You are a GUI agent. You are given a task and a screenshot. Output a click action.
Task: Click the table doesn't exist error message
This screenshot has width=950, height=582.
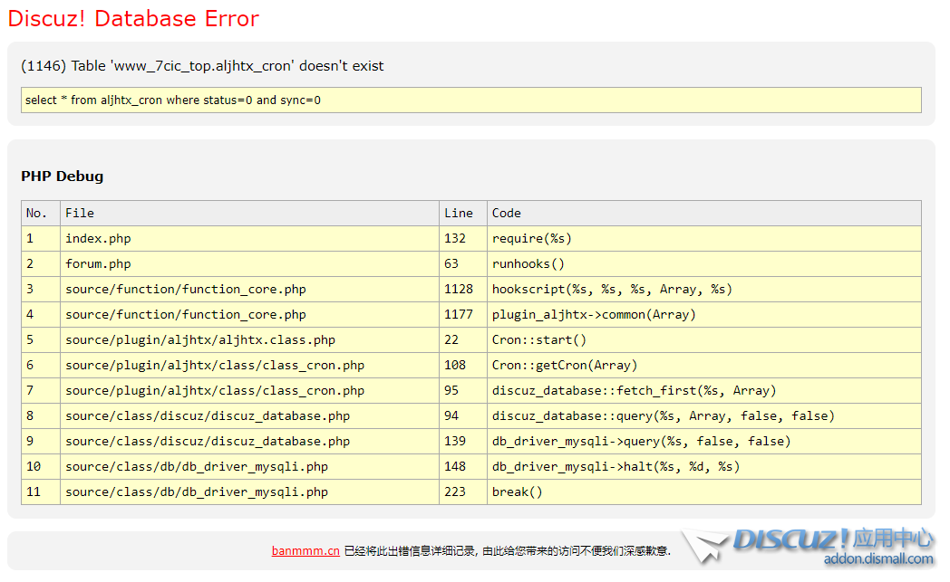pyautogui.click(x=202, y=66)
